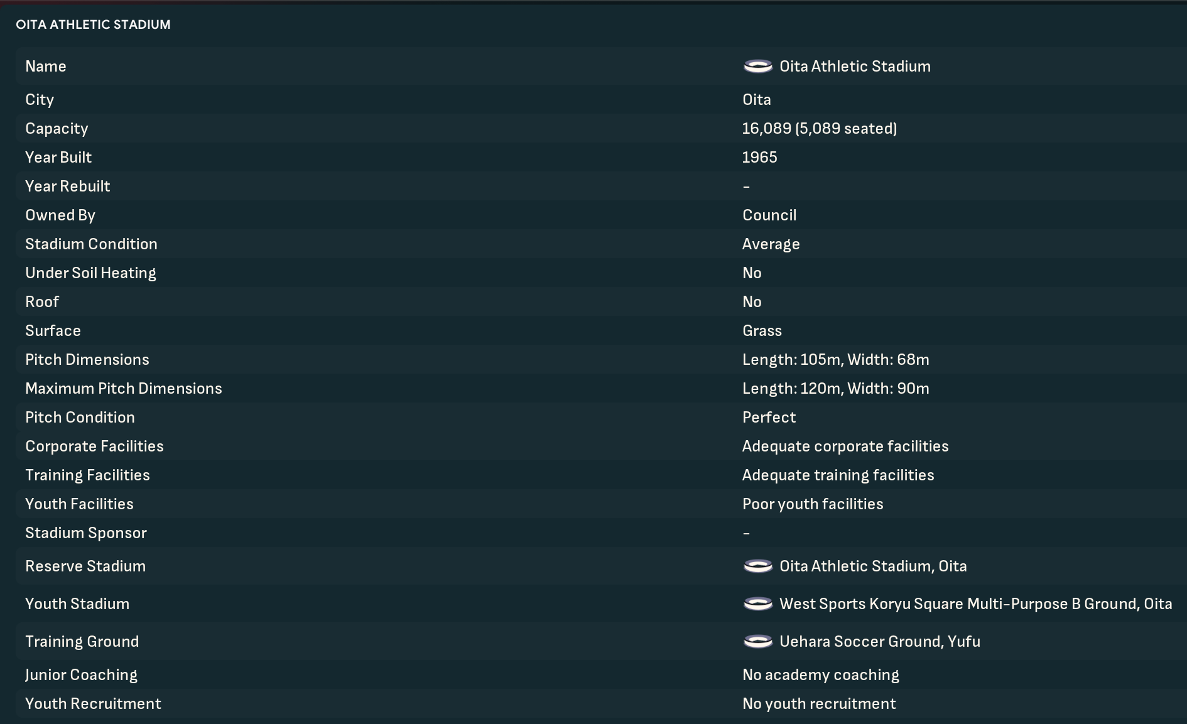Select Adequate corporate facilities text
This screenshot has width=1187, height=724.
pyautogui.click(x=845, y=446)
